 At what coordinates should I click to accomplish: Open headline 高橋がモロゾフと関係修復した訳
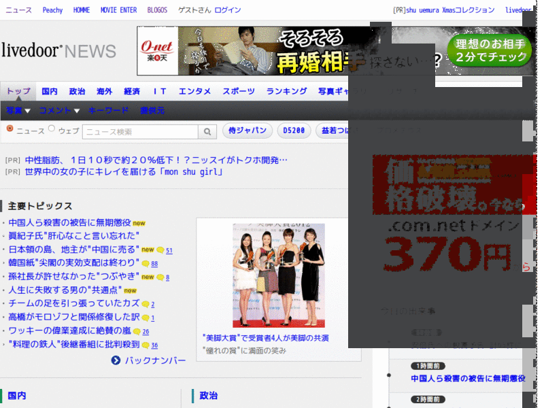74,317
